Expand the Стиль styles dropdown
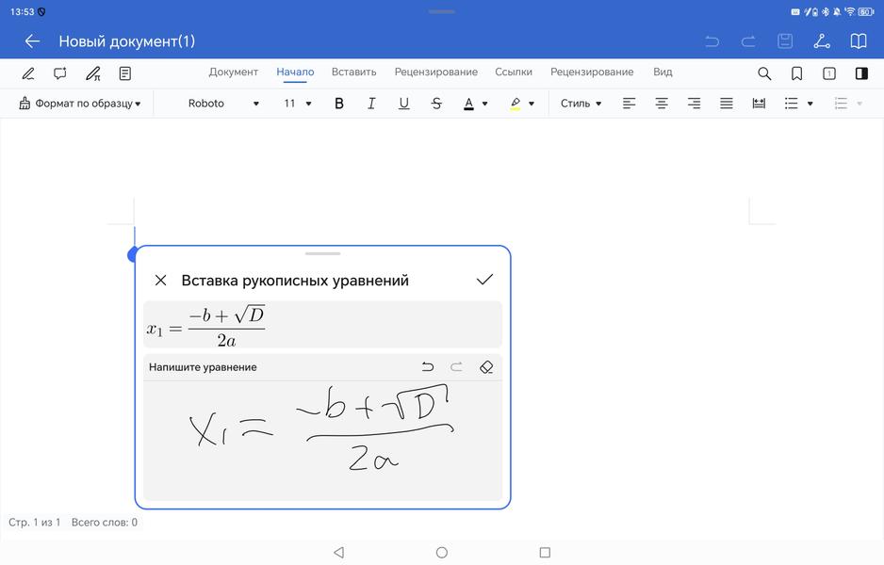 581,104
